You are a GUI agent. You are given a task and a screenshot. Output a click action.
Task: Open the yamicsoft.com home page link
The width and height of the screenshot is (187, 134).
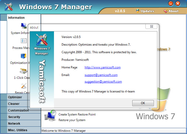pyautogui.click(x=103, y=67)
